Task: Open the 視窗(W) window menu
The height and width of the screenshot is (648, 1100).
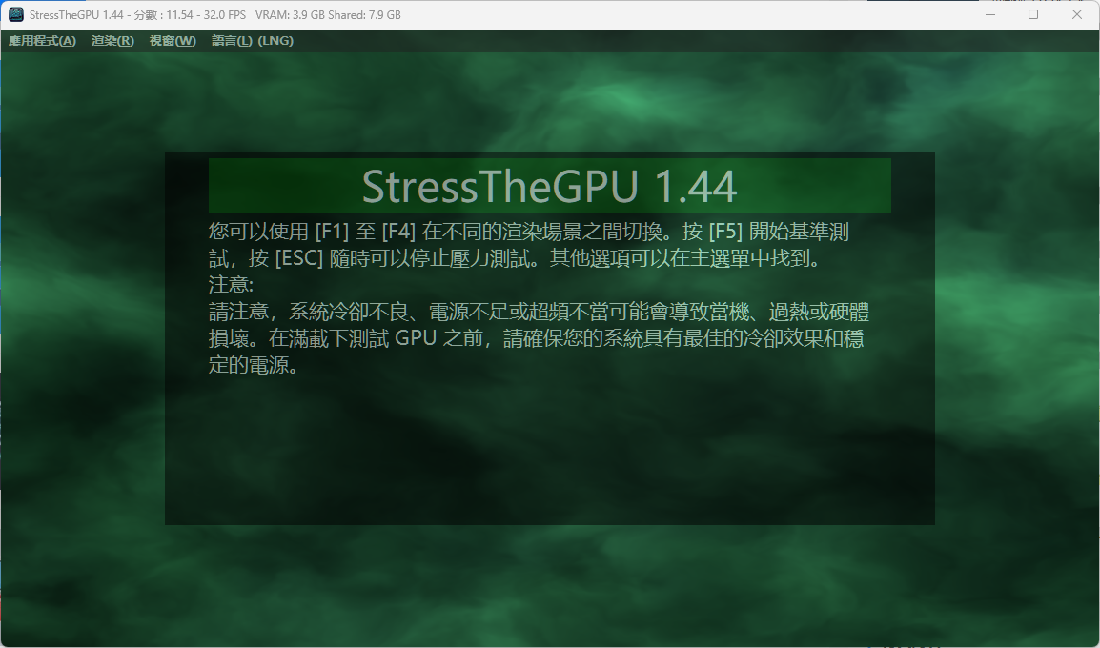Action: click(x=171, y=41)
